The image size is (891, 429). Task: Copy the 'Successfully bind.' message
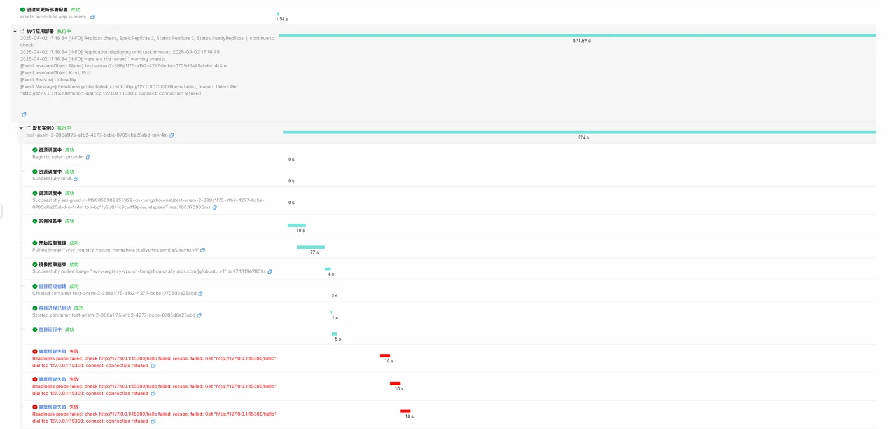[76, 179]
